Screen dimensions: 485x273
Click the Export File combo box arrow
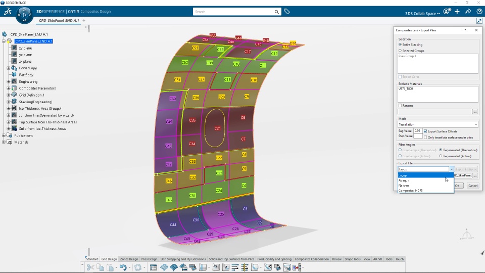click(452, 169)
